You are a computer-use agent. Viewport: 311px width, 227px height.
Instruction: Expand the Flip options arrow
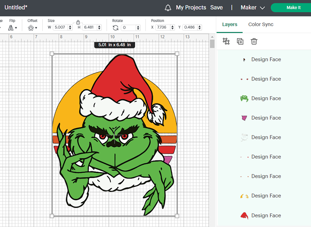pyautogui.click(x=16, y=28)
